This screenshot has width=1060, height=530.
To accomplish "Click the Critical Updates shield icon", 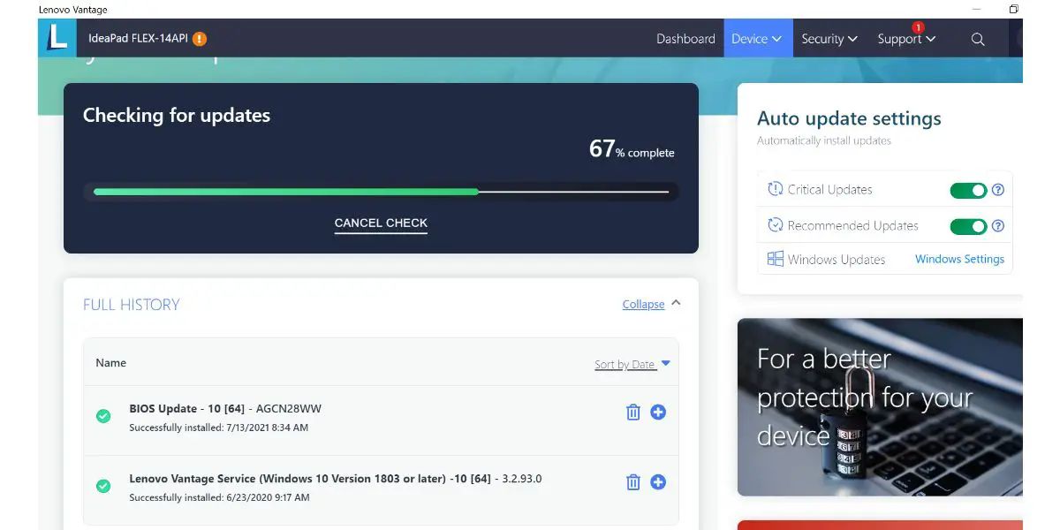I will tap(775, 189).
